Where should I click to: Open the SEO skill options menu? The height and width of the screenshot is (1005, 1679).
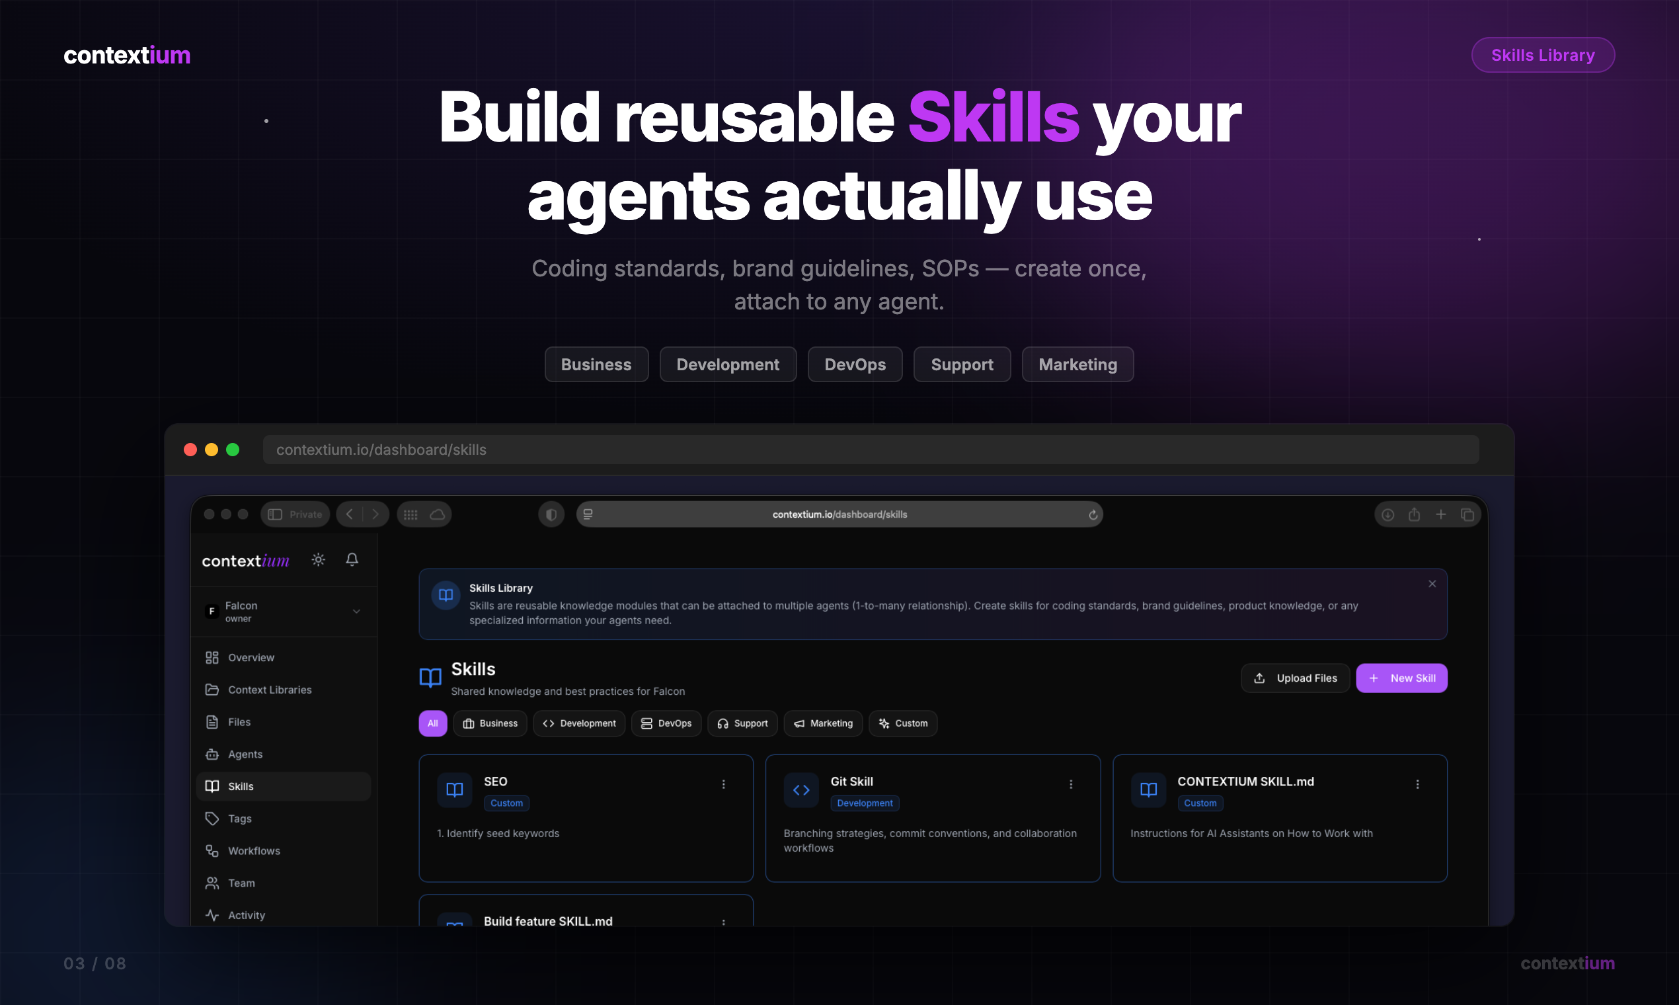(724, 784)
